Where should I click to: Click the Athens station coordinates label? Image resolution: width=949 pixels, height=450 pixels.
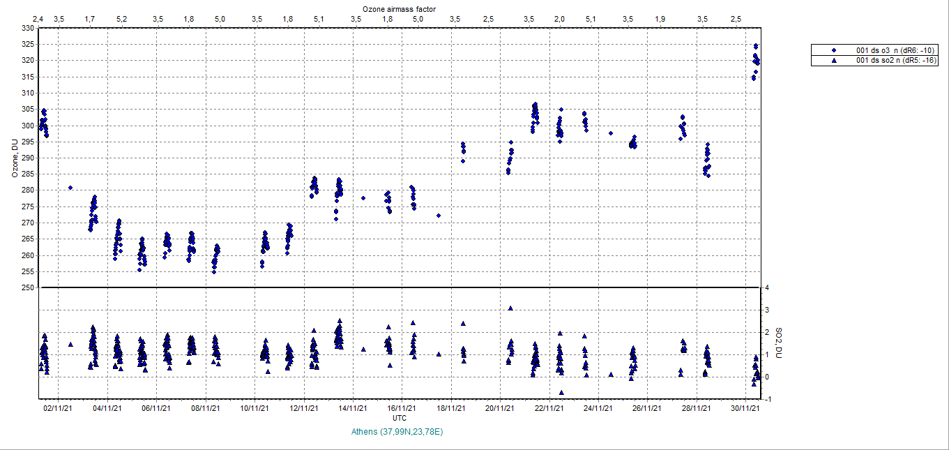click(x=398, y=432)
